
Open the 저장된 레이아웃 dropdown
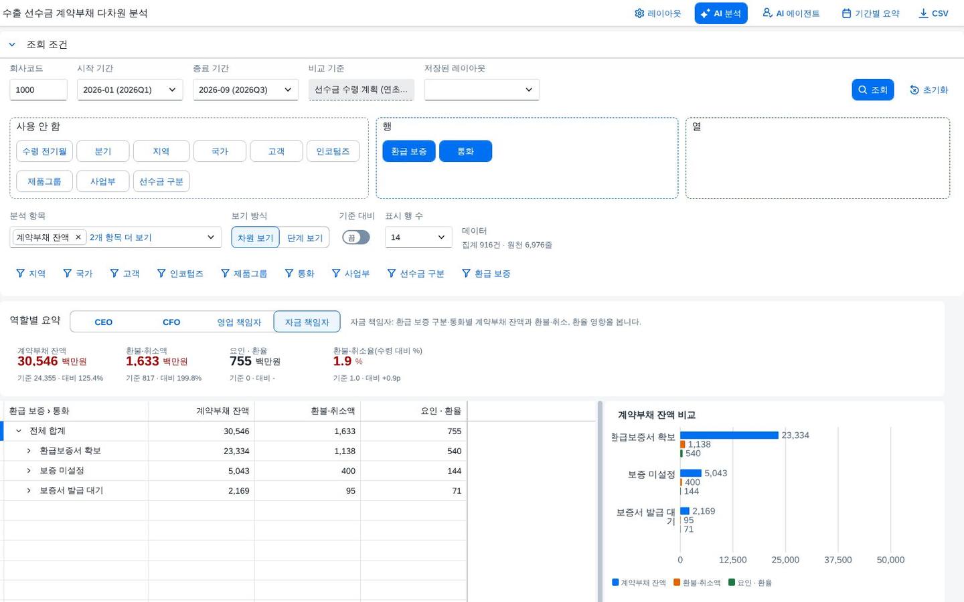click(x=482, y=90)
